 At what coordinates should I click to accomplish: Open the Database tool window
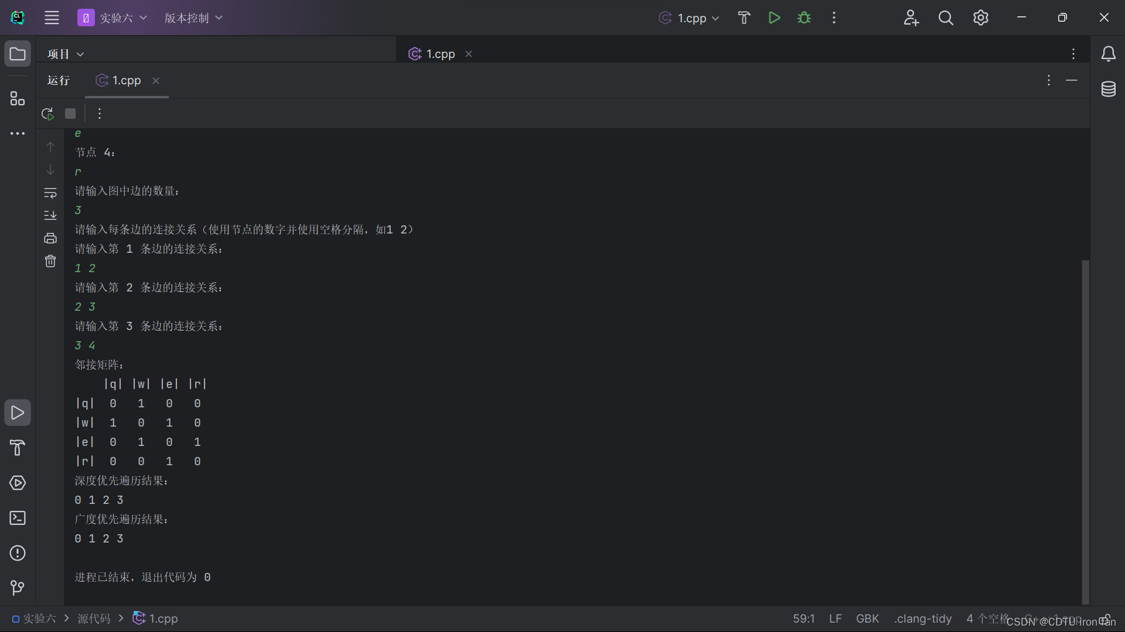point(1108,89)
